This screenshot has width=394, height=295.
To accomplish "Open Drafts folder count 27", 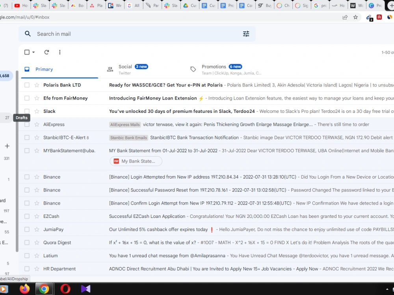I will point(7,118).
